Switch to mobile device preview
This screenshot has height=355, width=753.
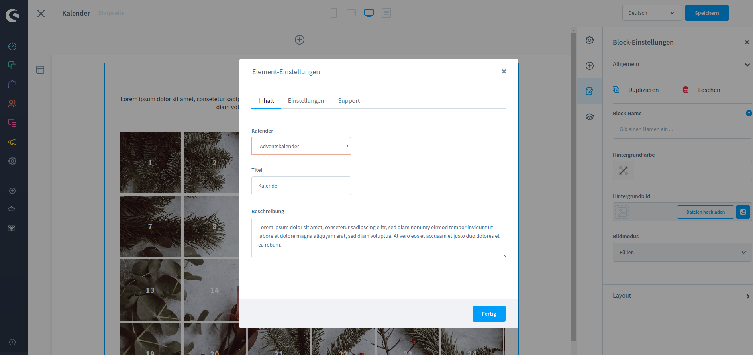coord(334,13)
